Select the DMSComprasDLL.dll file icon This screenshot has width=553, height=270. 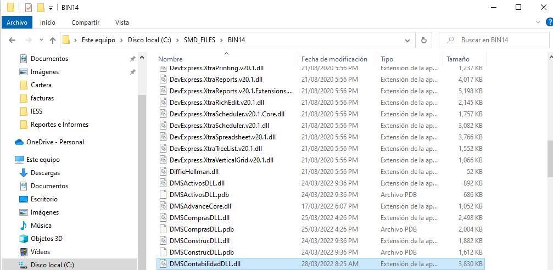pyautogui.click(x=163, y=218)
